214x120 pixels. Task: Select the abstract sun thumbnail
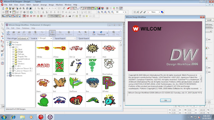click(x=92, y=48)
